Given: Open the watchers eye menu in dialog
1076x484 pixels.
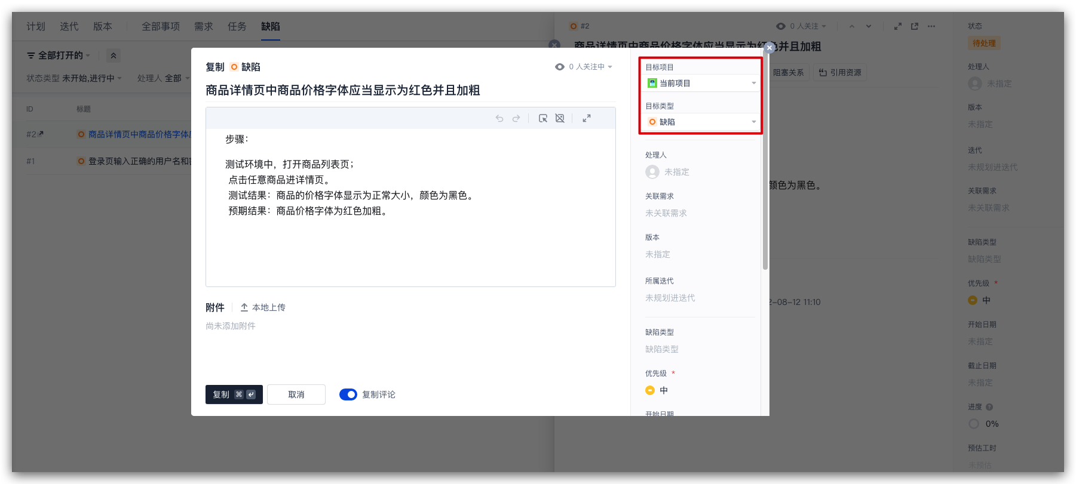Looking at the screenshot, I should pyautogui.click(x=584, y=67).
